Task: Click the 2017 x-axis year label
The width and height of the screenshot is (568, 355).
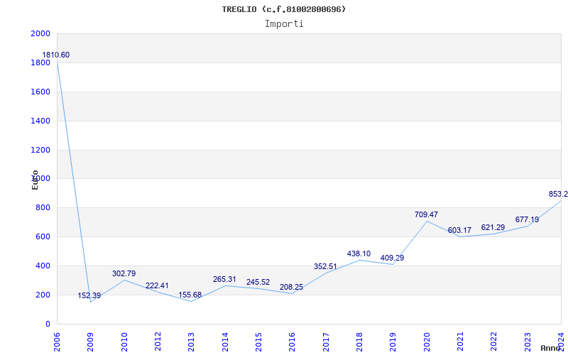Action: [x=326, y=342]
